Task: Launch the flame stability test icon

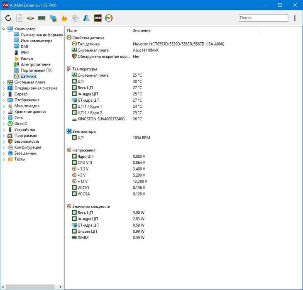Action: point(64,18)
